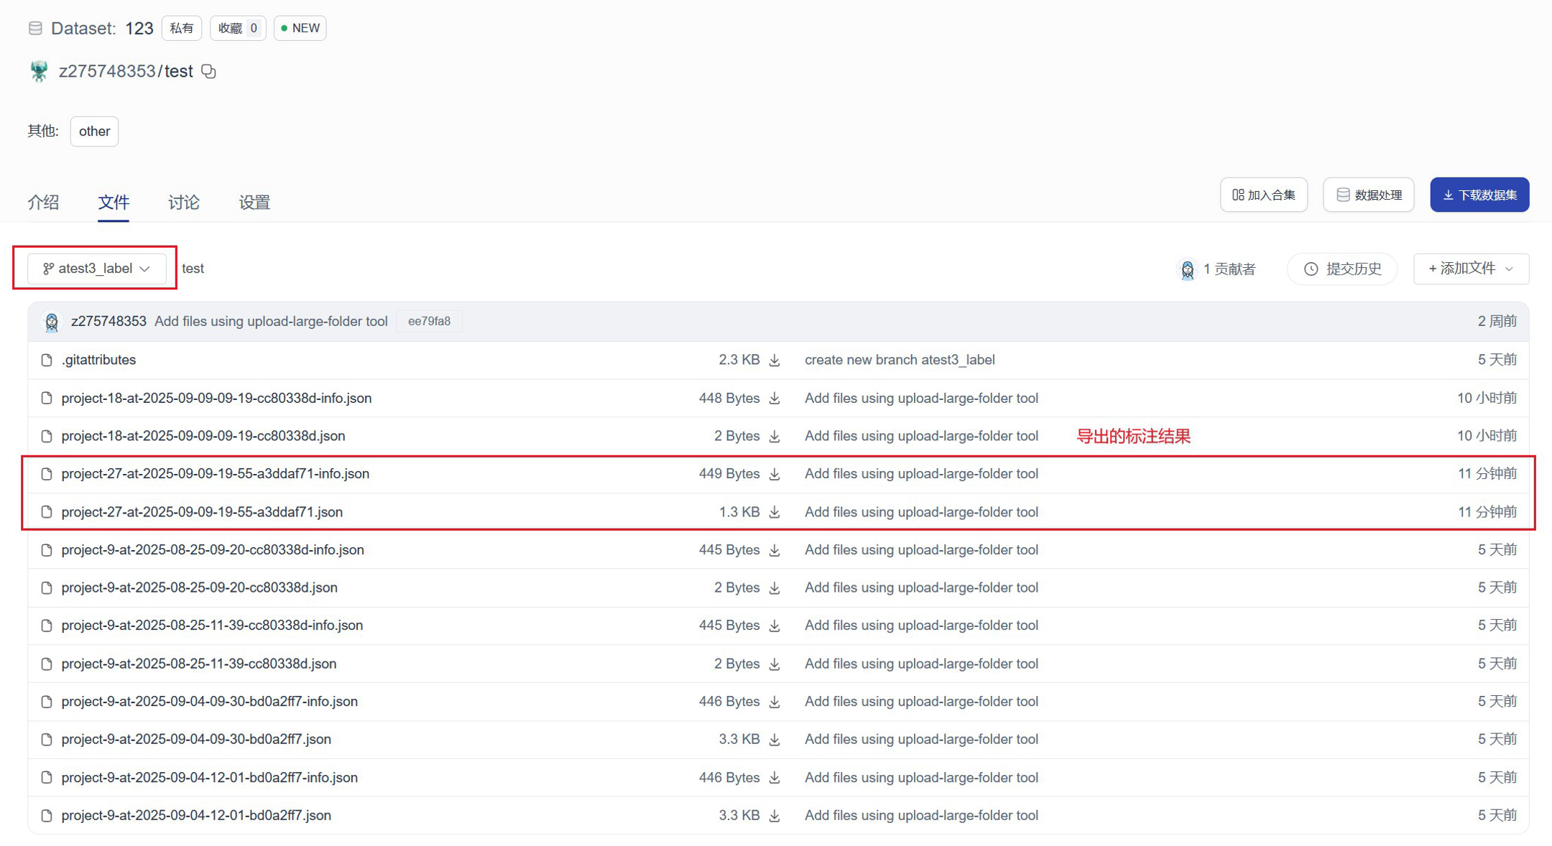Open the atest3_label branch dropdown
Screen dimensions: 1552x846
96,269
